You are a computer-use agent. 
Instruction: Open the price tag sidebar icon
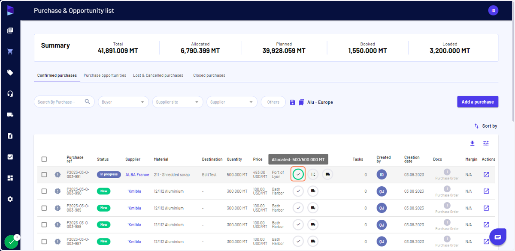coord(10,72)
